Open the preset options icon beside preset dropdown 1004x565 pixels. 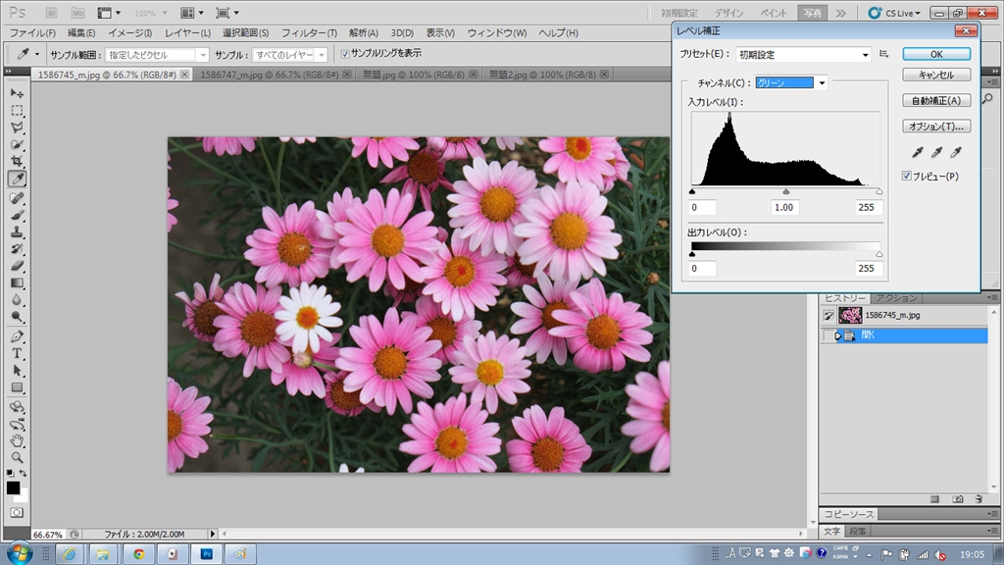pos(884,55)
